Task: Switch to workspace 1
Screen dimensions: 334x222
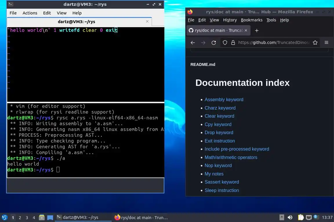Action: (x=13, y=218)
